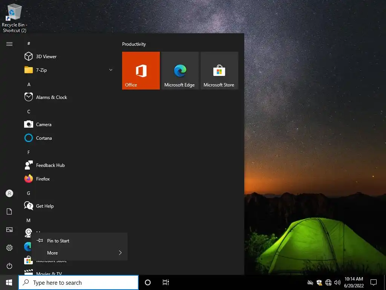This screenshot has width=386, height=290.
Task: Open Cortana circle on the taskbar
Action: [x=148, y=282]
